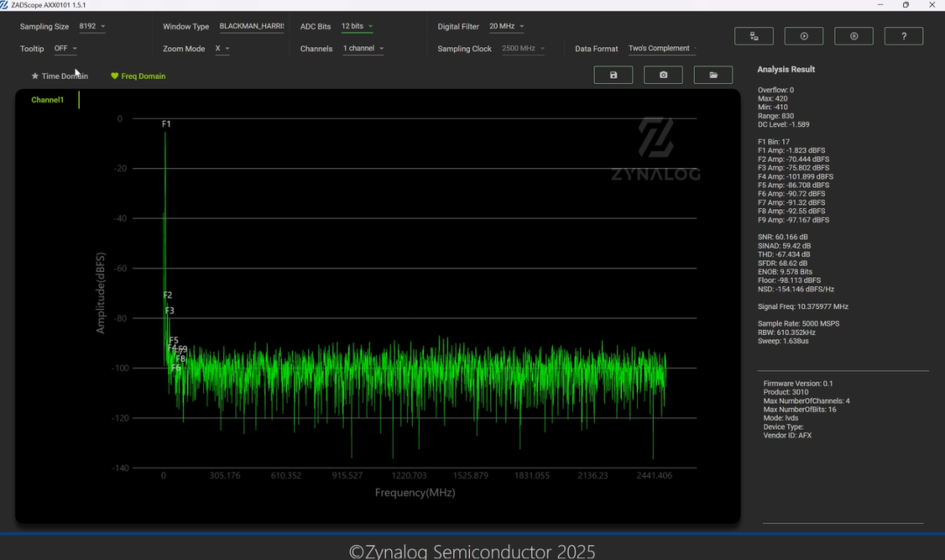
Task: Open the Data Format dropdown
Action: (x=662, y=49)
